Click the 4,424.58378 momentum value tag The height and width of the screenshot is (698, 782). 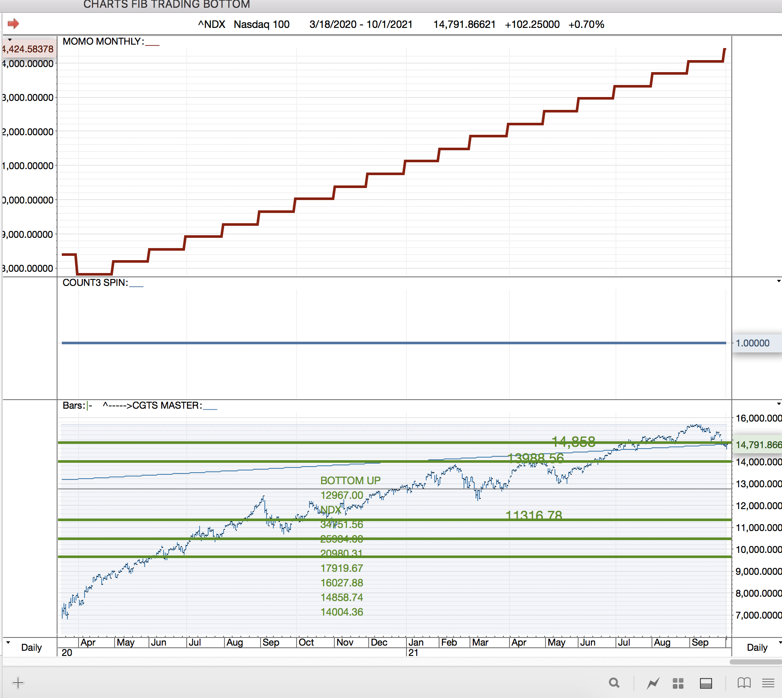pyautogui.click(x=28, y=49)
